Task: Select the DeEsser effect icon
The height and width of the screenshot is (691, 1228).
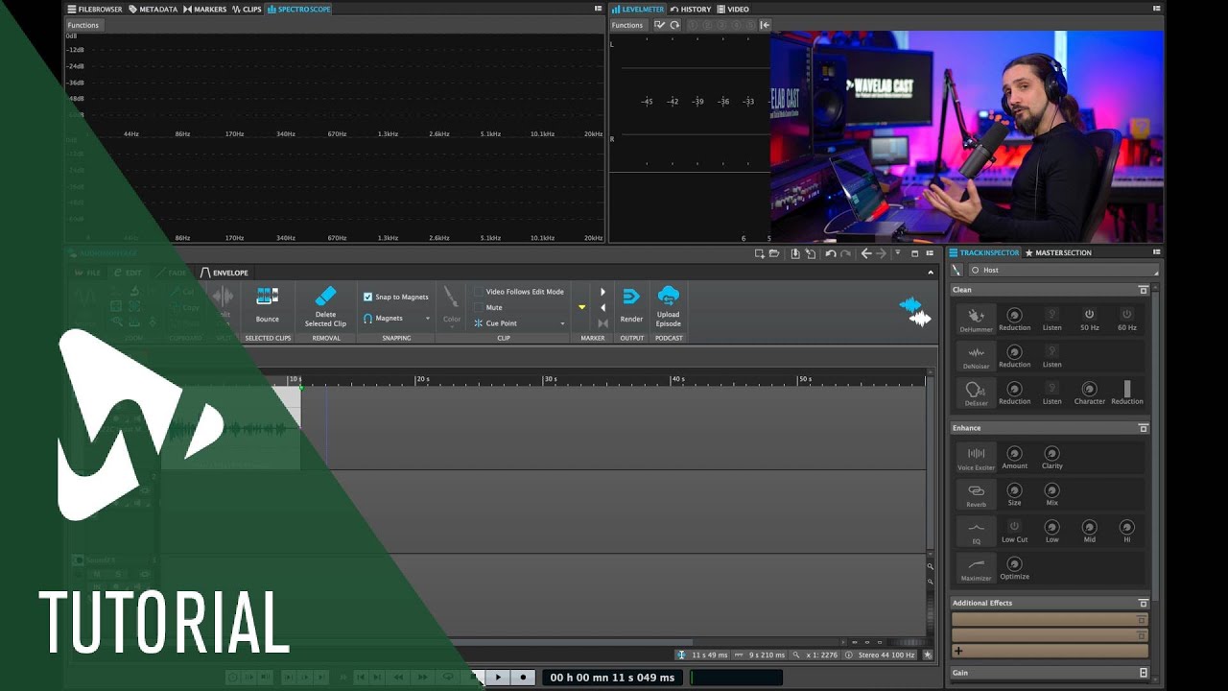Action: [x=976, y=391]
